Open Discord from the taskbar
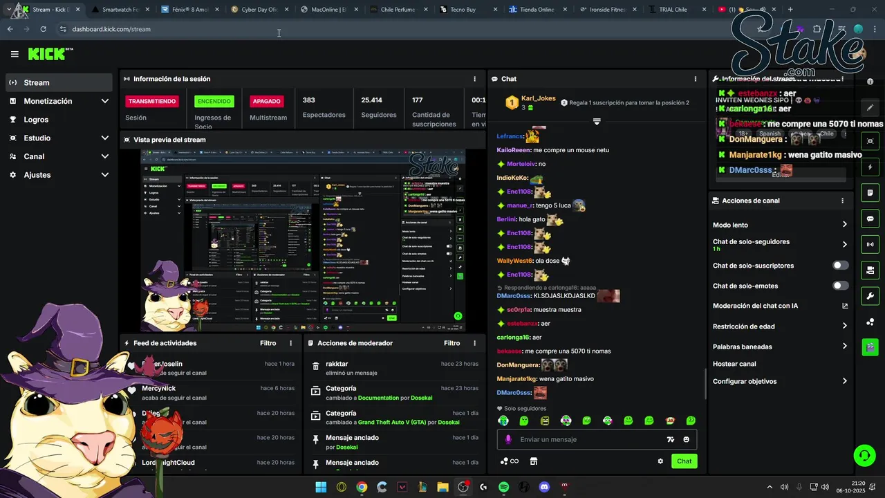 [544, 487]
